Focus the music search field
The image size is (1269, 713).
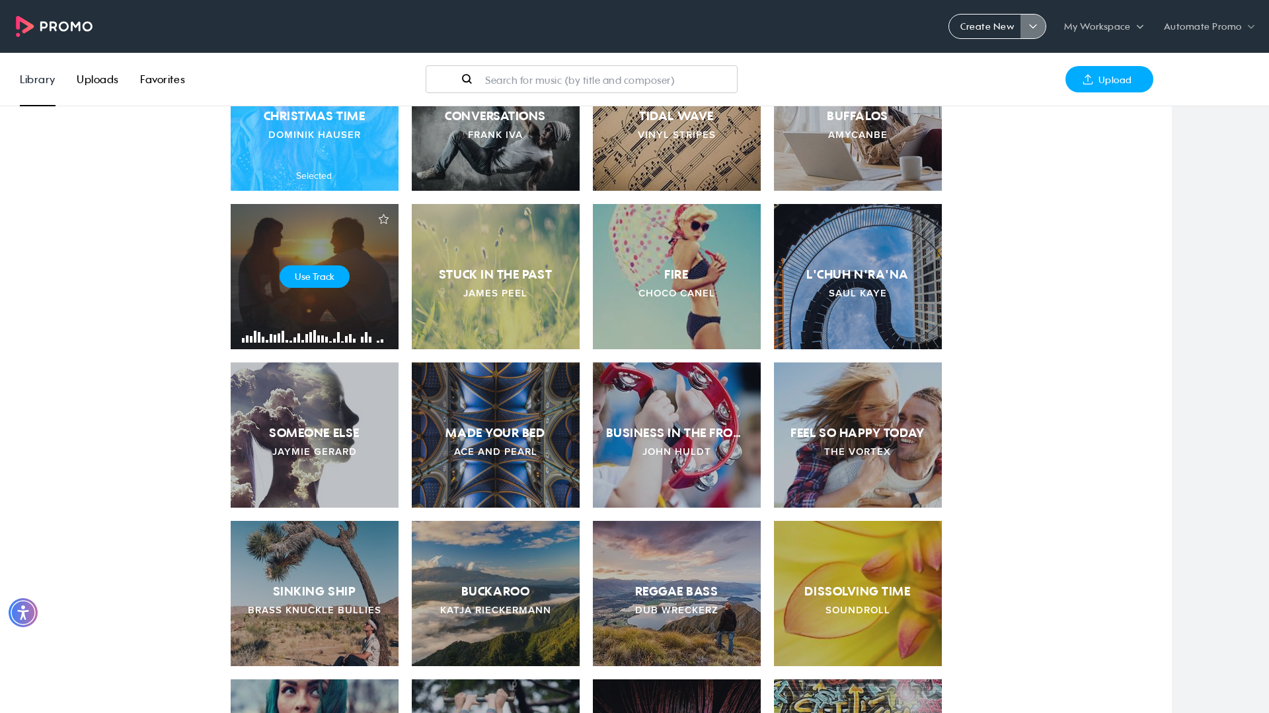pos(582,79)
